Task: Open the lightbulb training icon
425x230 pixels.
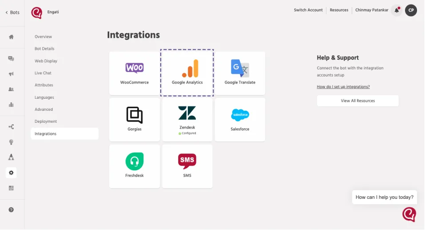Action: [x=11, y=142]
